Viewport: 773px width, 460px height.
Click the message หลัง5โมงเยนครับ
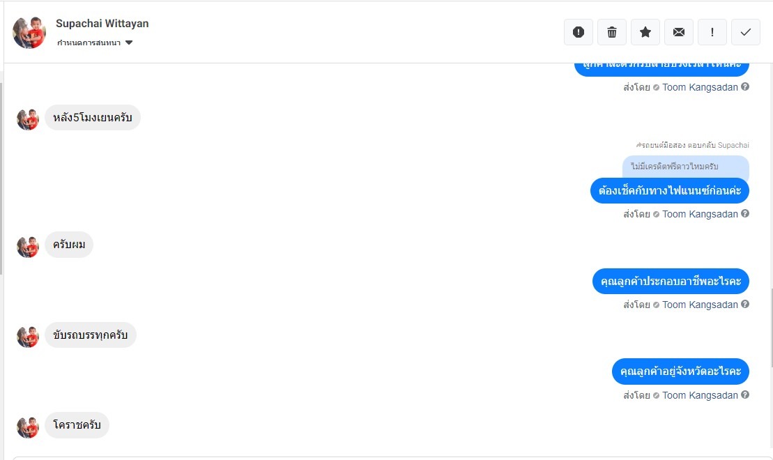coord(93,117)
